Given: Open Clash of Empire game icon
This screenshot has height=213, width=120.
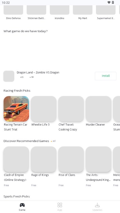Looking at the screenshot, I should click(16, 159).
